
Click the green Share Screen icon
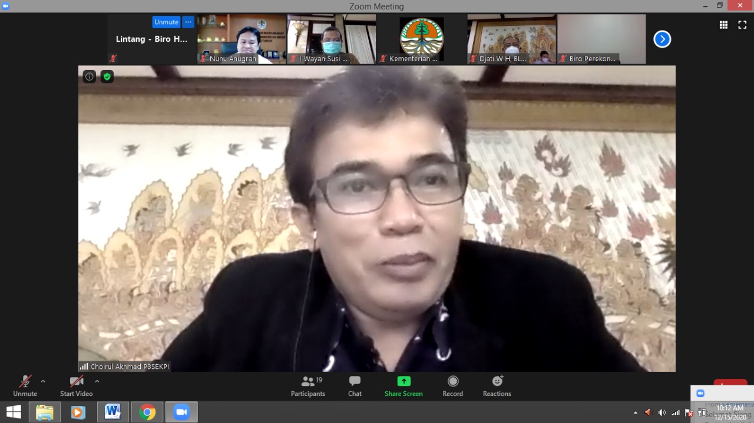click(404, 381)
